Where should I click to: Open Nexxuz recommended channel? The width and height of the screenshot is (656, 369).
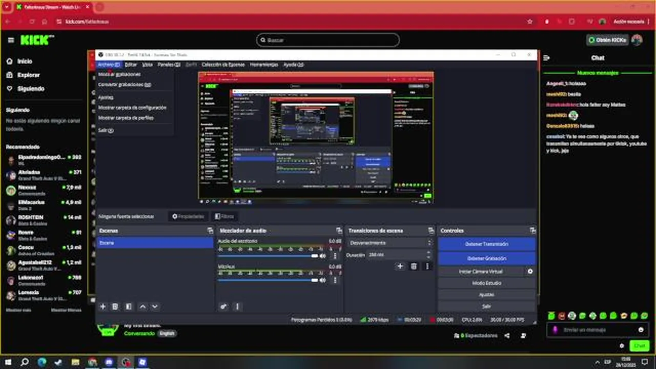[x=44, y=190]
